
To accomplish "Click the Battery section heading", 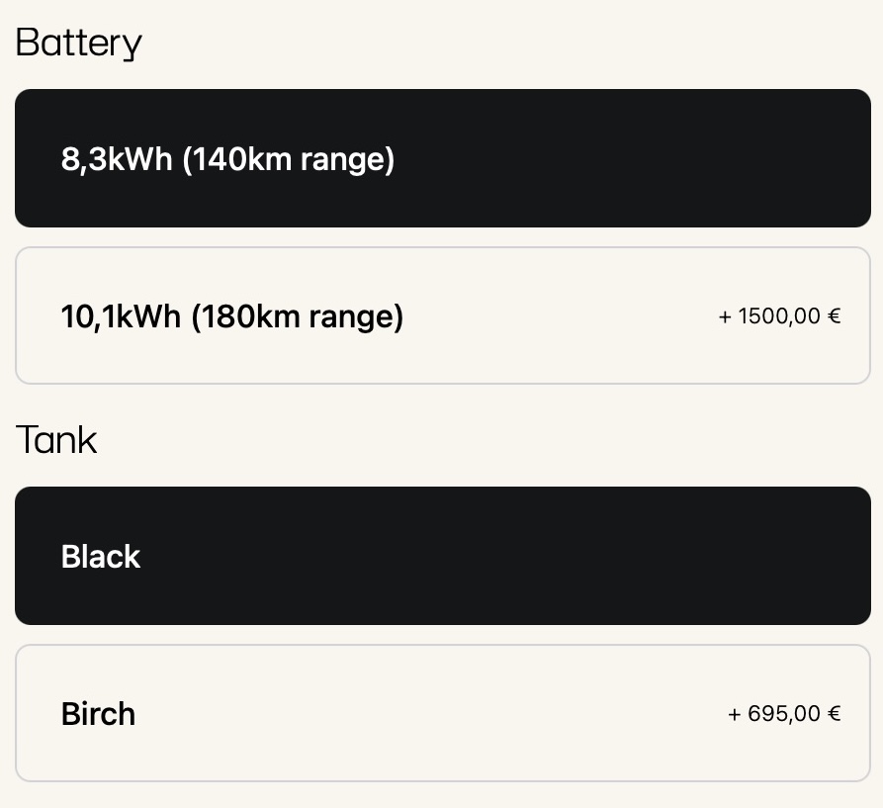I will coord(79,44).
